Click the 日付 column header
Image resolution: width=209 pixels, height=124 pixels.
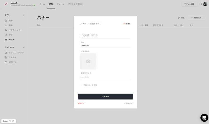point(191,25)
